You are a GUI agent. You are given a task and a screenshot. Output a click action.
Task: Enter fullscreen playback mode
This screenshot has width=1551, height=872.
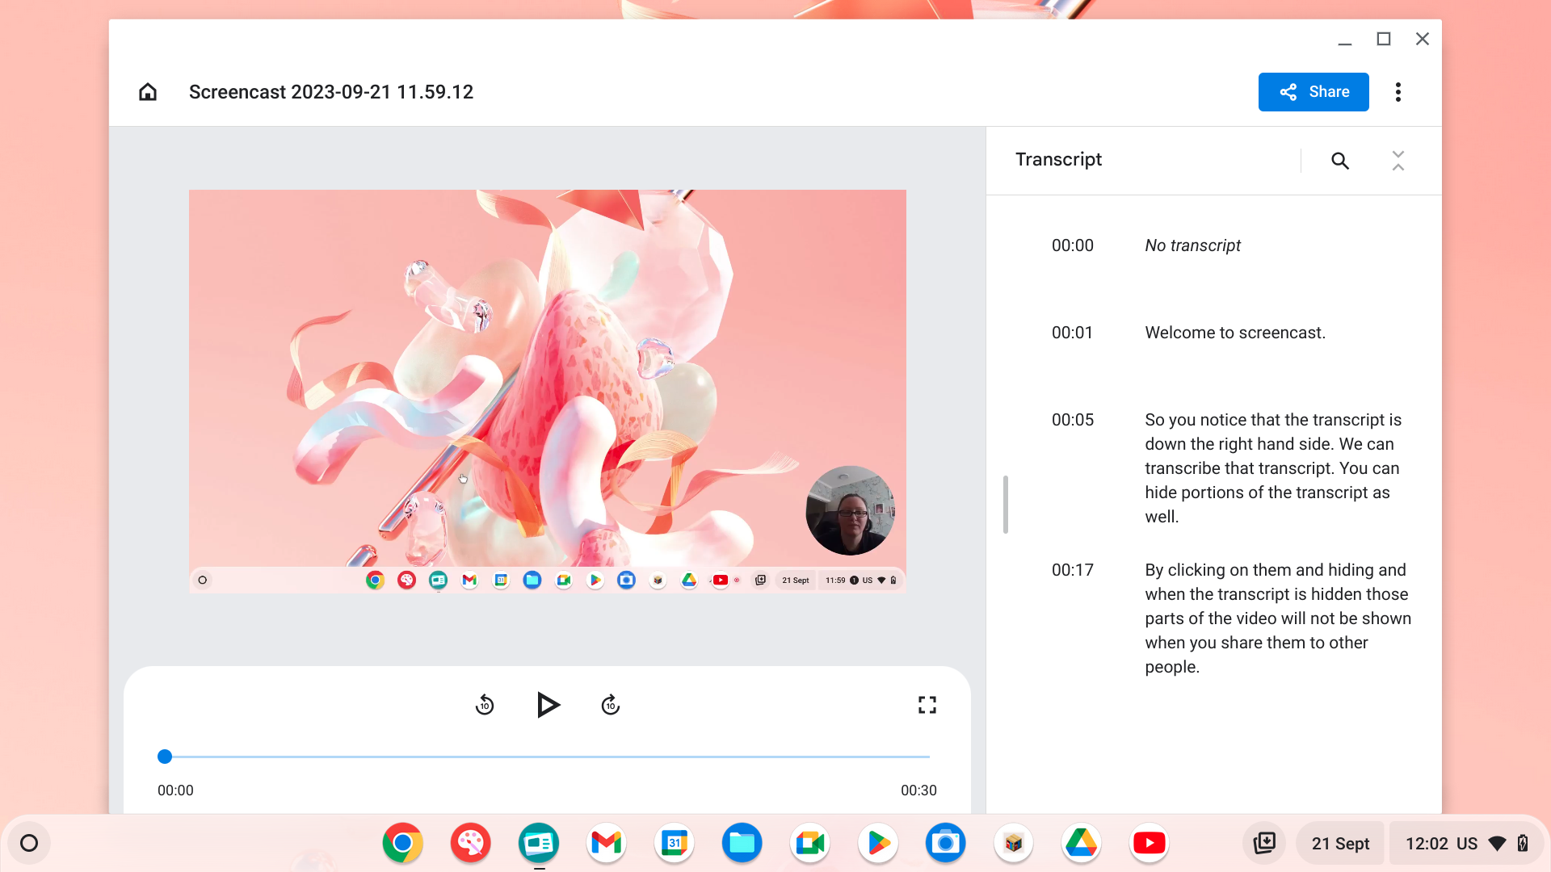point(927,704)
